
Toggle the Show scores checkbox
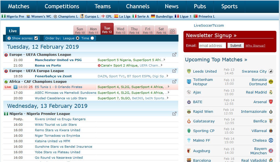[x=36, y=38]
